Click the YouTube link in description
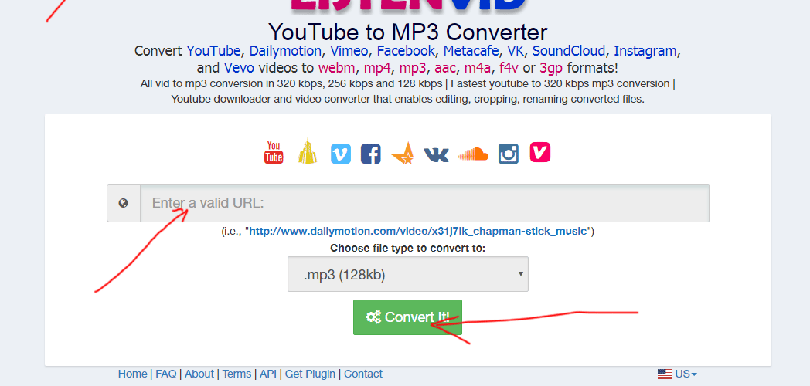This screenshot has width=810, height=386. click(213, 51)
